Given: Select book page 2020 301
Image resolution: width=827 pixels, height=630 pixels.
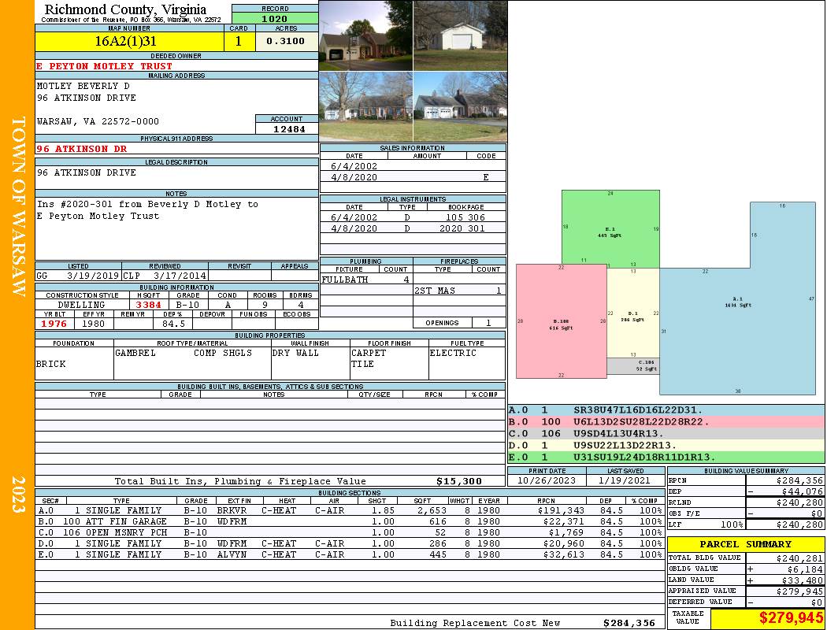Looking at the screenshot, I should [x=462, y=228].
